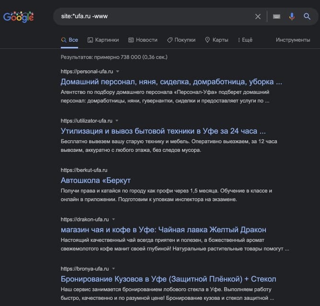
Task: Open result Домашний персонал, няня, сиделка
Action: [x=171, y=82]
